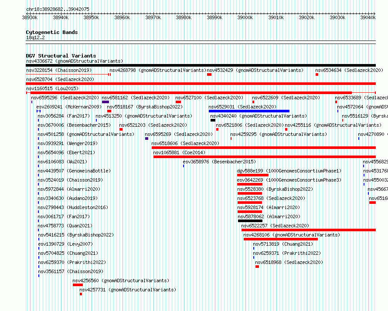Screen dimensions: 388x311
Task: Click nsv5654096 (Ebert2021) label
Action: 66,152
